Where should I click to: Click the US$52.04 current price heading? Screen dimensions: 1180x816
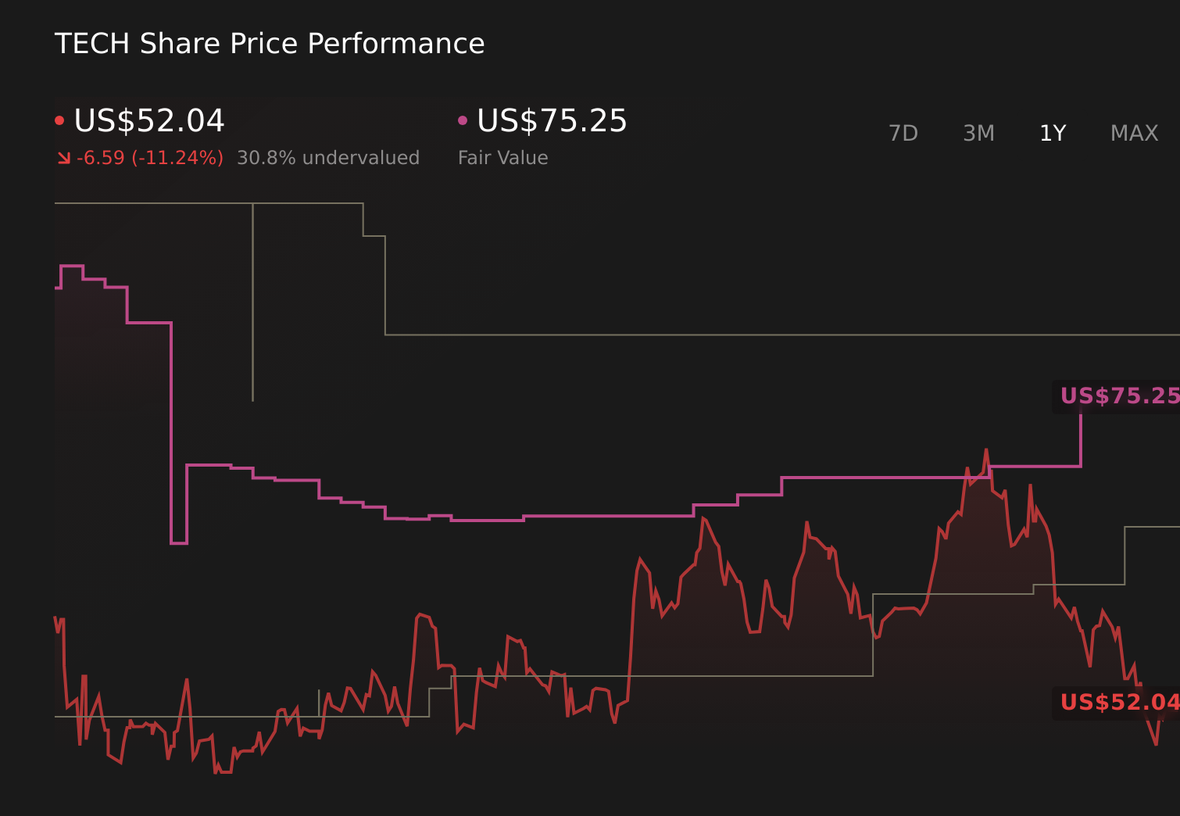[148, 121]
